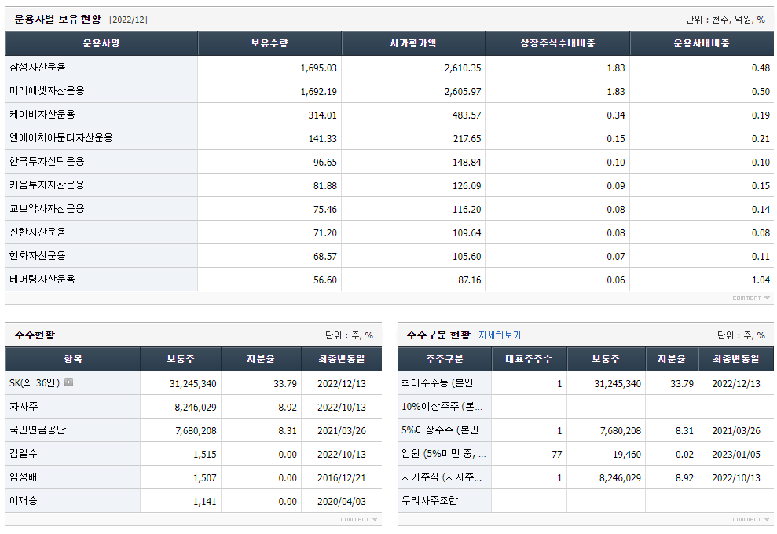Click 베어링자산운용 ratio 1.04
The height and width of the screenshot is (534, 777).
(761, 280)
